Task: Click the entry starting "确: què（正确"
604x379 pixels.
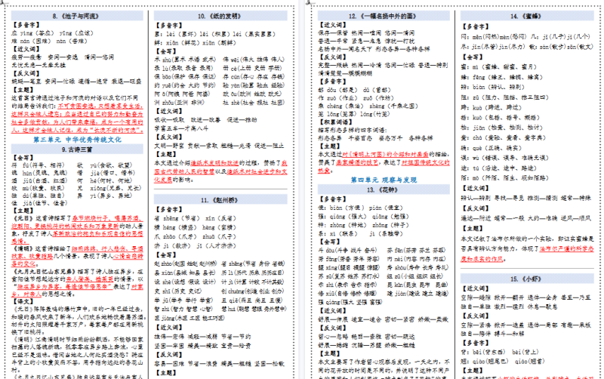Action: 492,148
